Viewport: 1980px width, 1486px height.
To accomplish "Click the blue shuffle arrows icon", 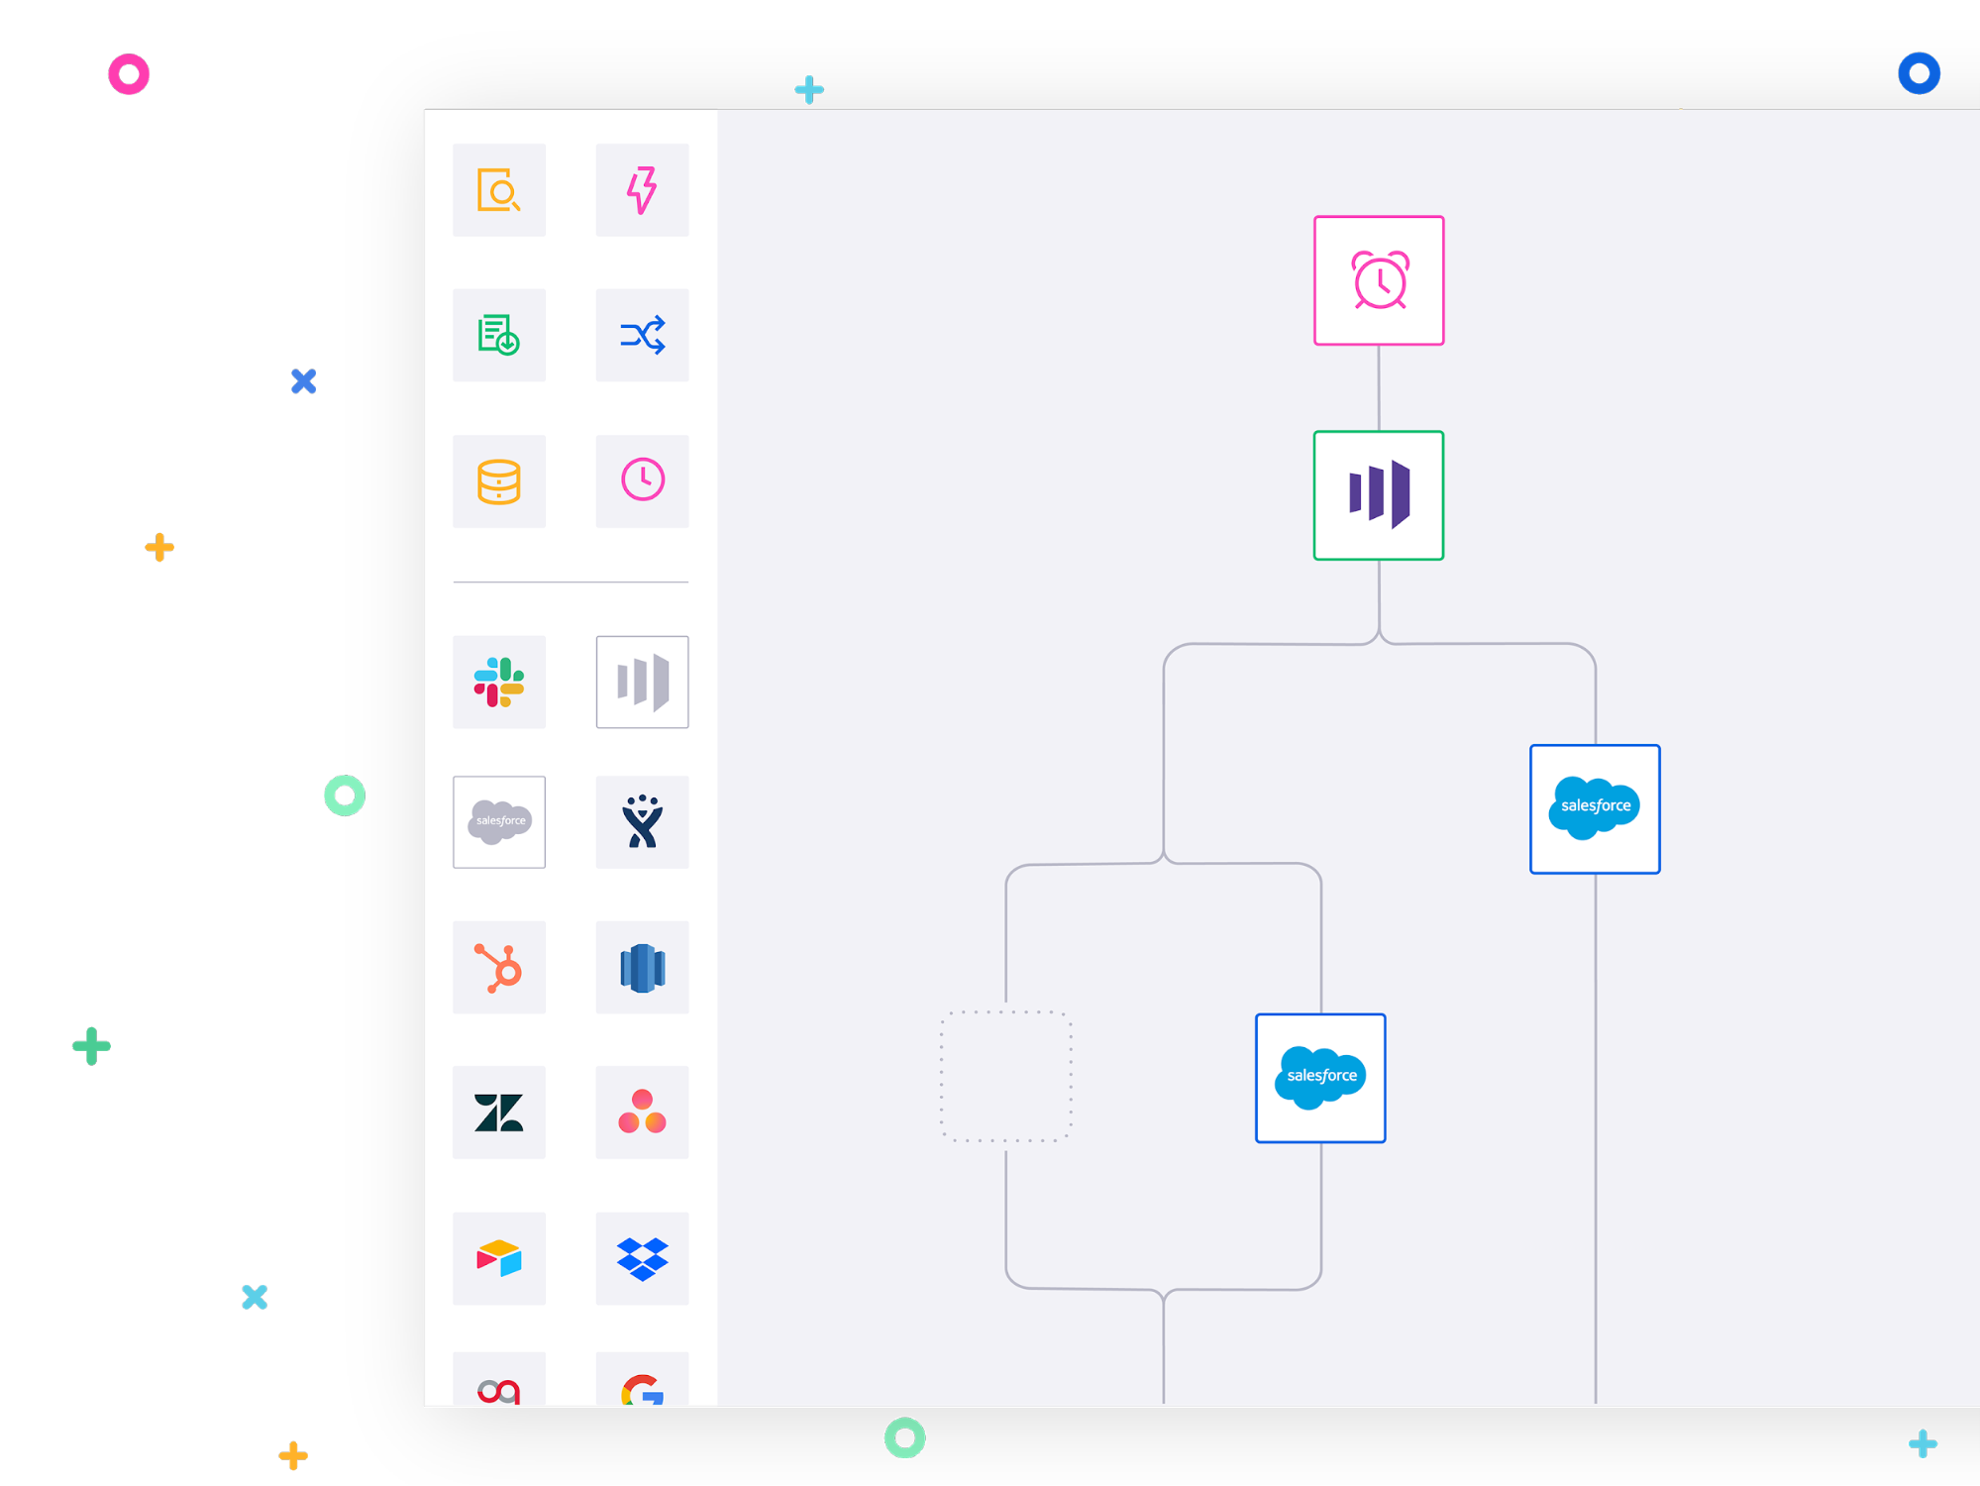I will click(x=642, y=335).
